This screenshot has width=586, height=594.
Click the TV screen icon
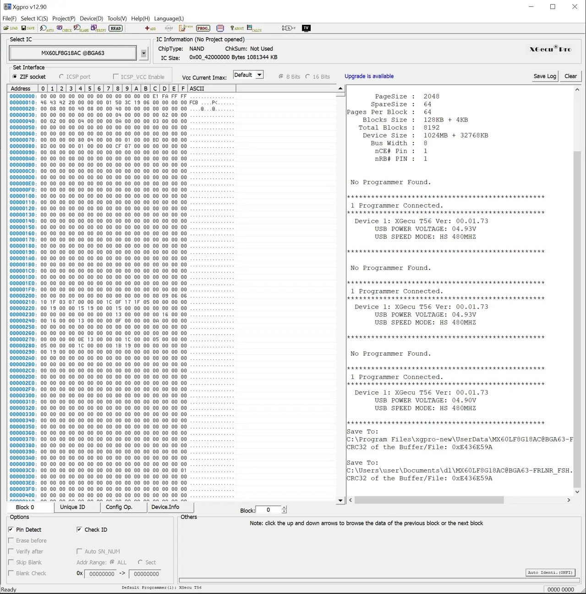click(x=306, y=28)
